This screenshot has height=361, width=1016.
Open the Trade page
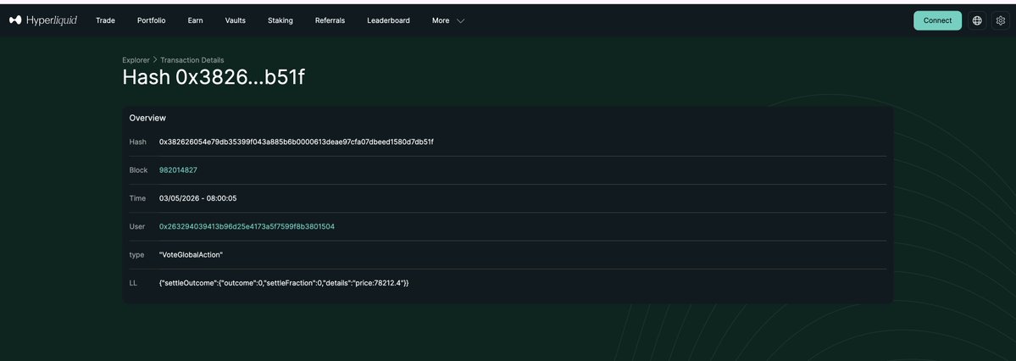point(106,20)
